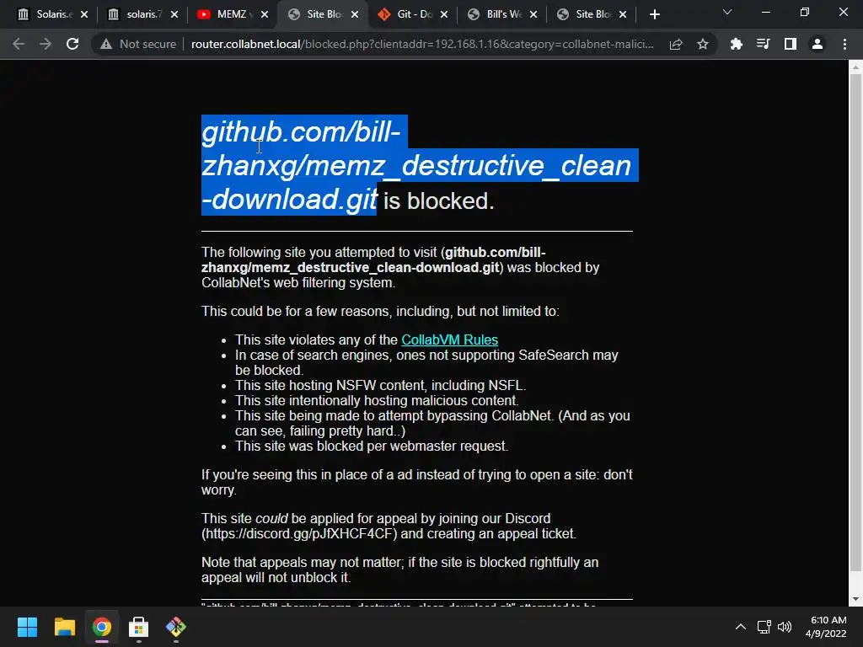
Task: Click the page vertical scrollbar thumb
Action: pos(855,322)
